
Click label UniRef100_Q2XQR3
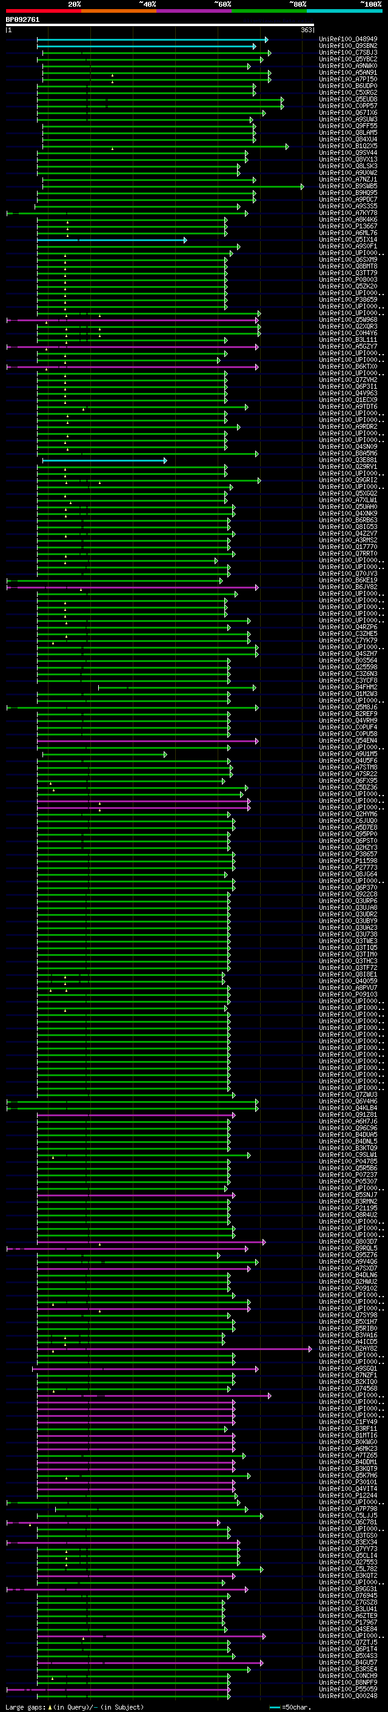348,326
